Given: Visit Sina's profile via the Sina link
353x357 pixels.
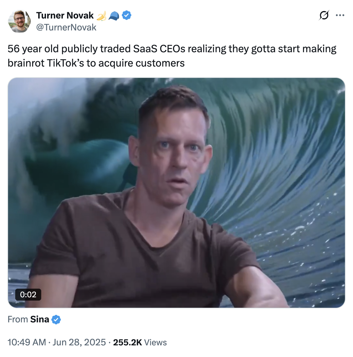Looking at the screenshot, I should click(x=39, y=319).
